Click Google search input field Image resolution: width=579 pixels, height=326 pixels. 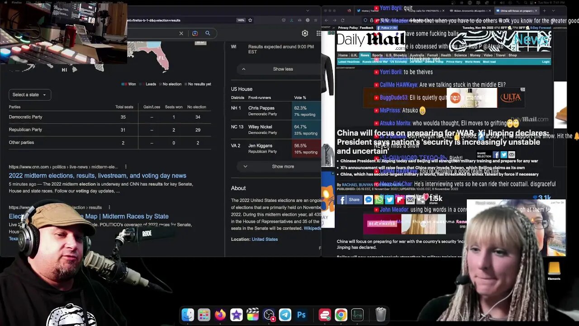[x=151, y=33]
